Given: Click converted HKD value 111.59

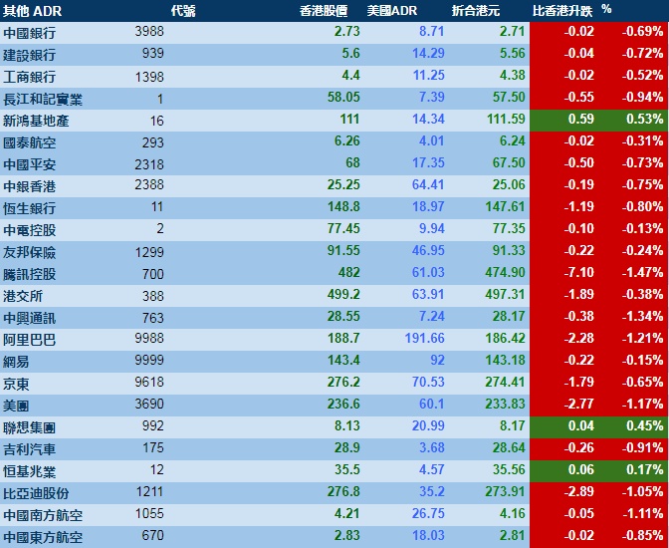Looking at the screenshot, I should click(506, 119).
